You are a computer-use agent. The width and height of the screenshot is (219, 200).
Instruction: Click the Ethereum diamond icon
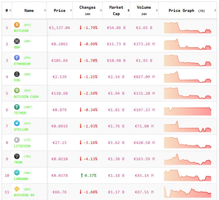[x=17, y=58]
